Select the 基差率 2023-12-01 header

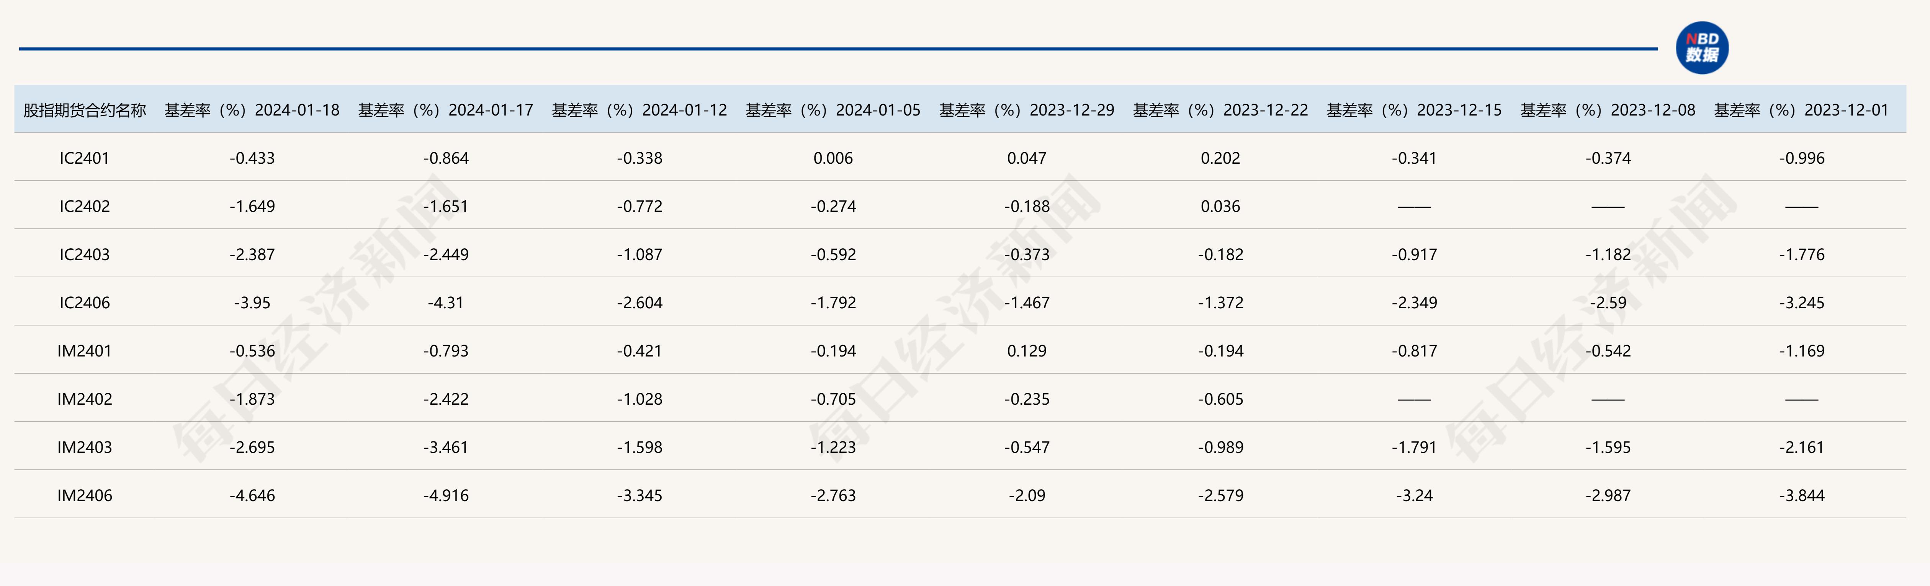point(1801,110)
